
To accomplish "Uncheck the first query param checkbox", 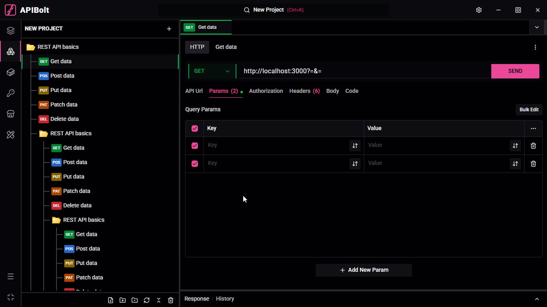I will coord(195,146).
